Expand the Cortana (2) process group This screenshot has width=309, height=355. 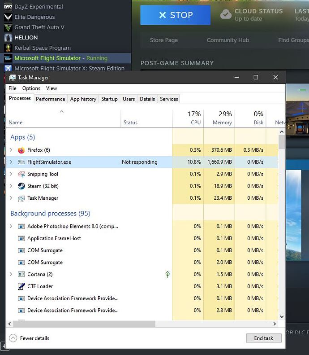11,274
